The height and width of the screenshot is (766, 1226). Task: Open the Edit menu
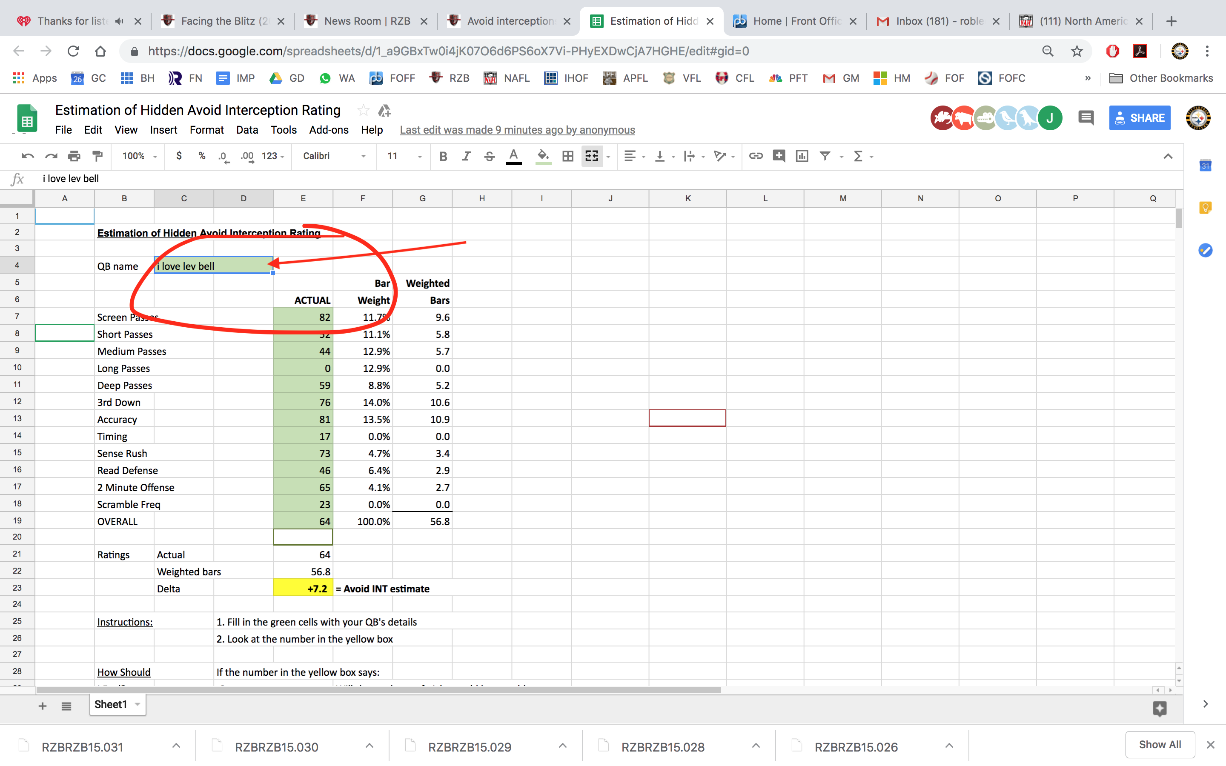(x=93, y=130)
